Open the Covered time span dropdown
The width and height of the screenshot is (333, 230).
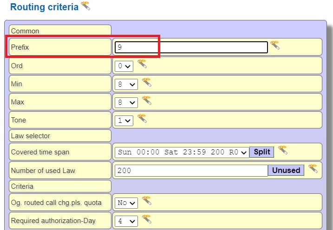pyautogui.click(x=182, y=152)
